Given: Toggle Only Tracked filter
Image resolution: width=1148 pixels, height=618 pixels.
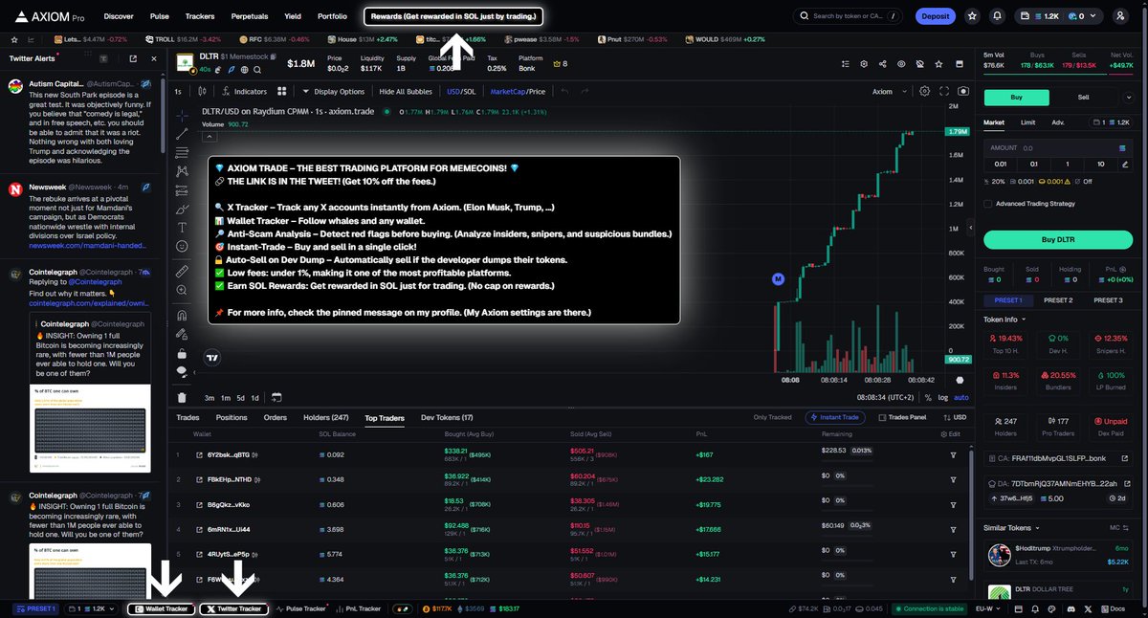Looking at the screenshot, I should 772,418.
